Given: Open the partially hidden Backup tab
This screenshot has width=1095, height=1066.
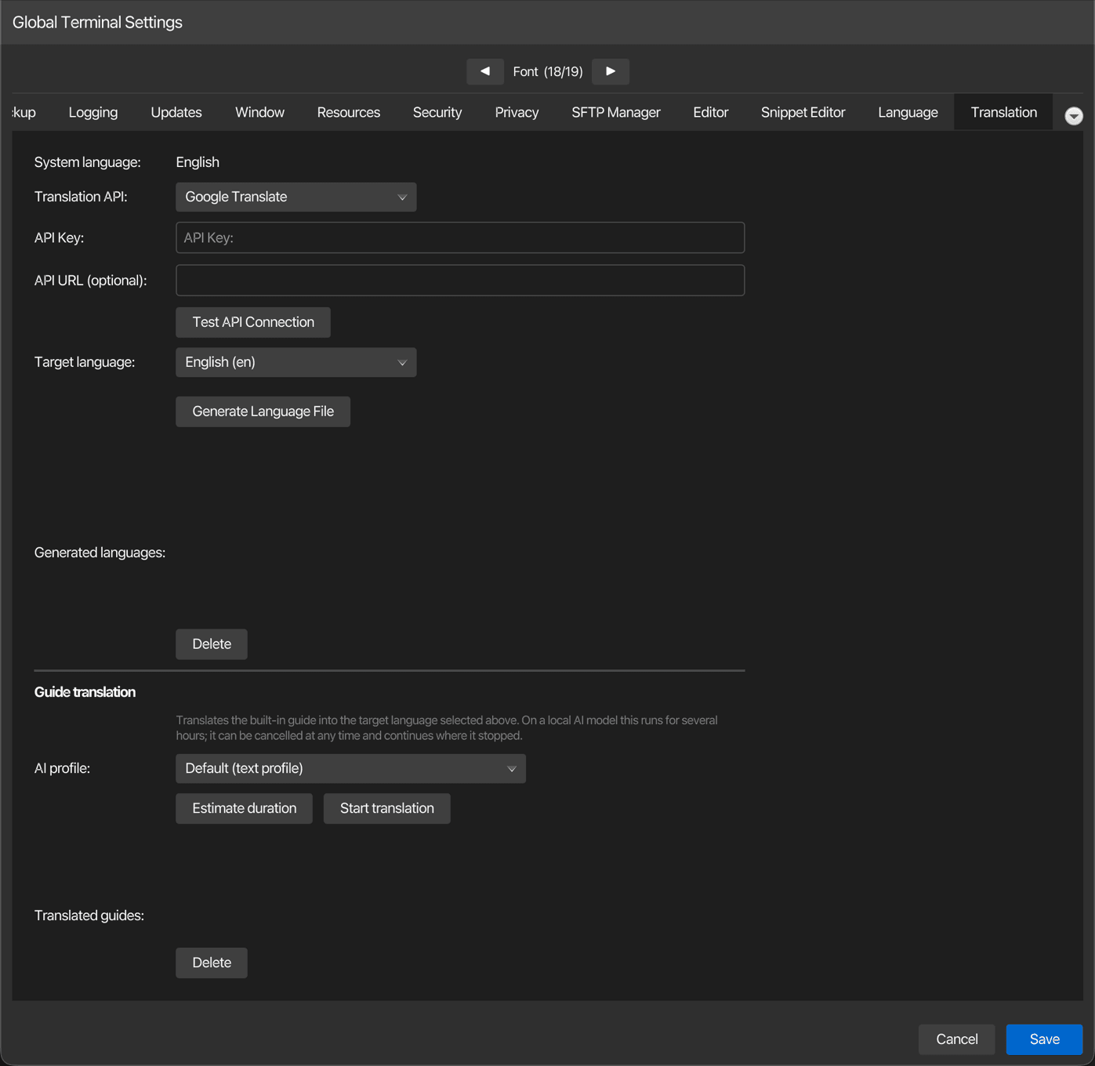Looking at the screenshot, I should tap(25, 112).
